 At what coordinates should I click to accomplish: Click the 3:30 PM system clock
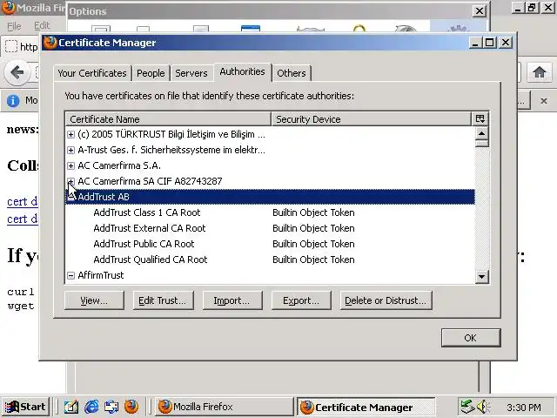(x=524, y=408)
